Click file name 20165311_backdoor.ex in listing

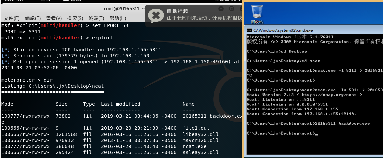point(211,116)
